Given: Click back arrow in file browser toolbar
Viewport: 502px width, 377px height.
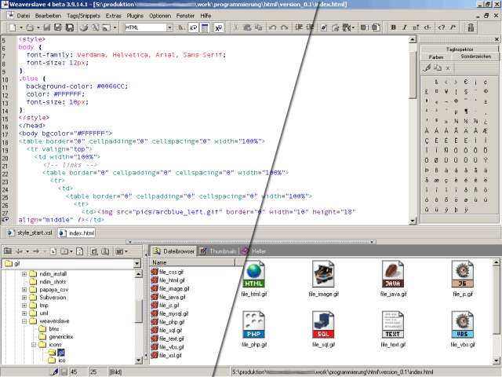Looking at the screenshot, I should pyautogui.click(x=20, y=251).
